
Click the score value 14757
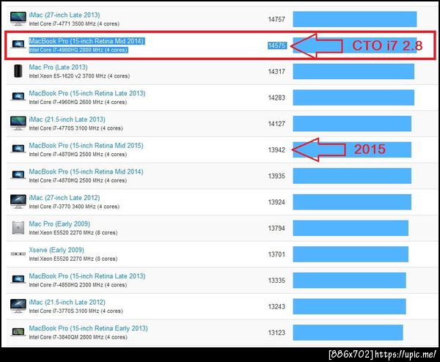276,19
